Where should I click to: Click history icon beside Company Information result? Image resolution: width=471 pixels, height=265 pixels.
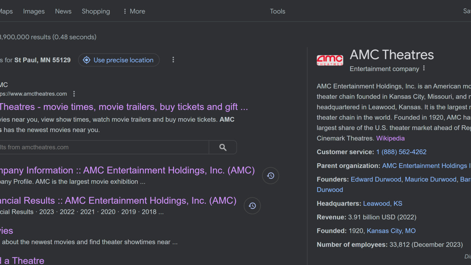pos(270,175)
